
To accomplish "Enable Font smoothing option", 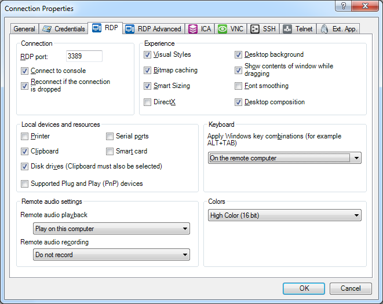I will click(239, 86).
